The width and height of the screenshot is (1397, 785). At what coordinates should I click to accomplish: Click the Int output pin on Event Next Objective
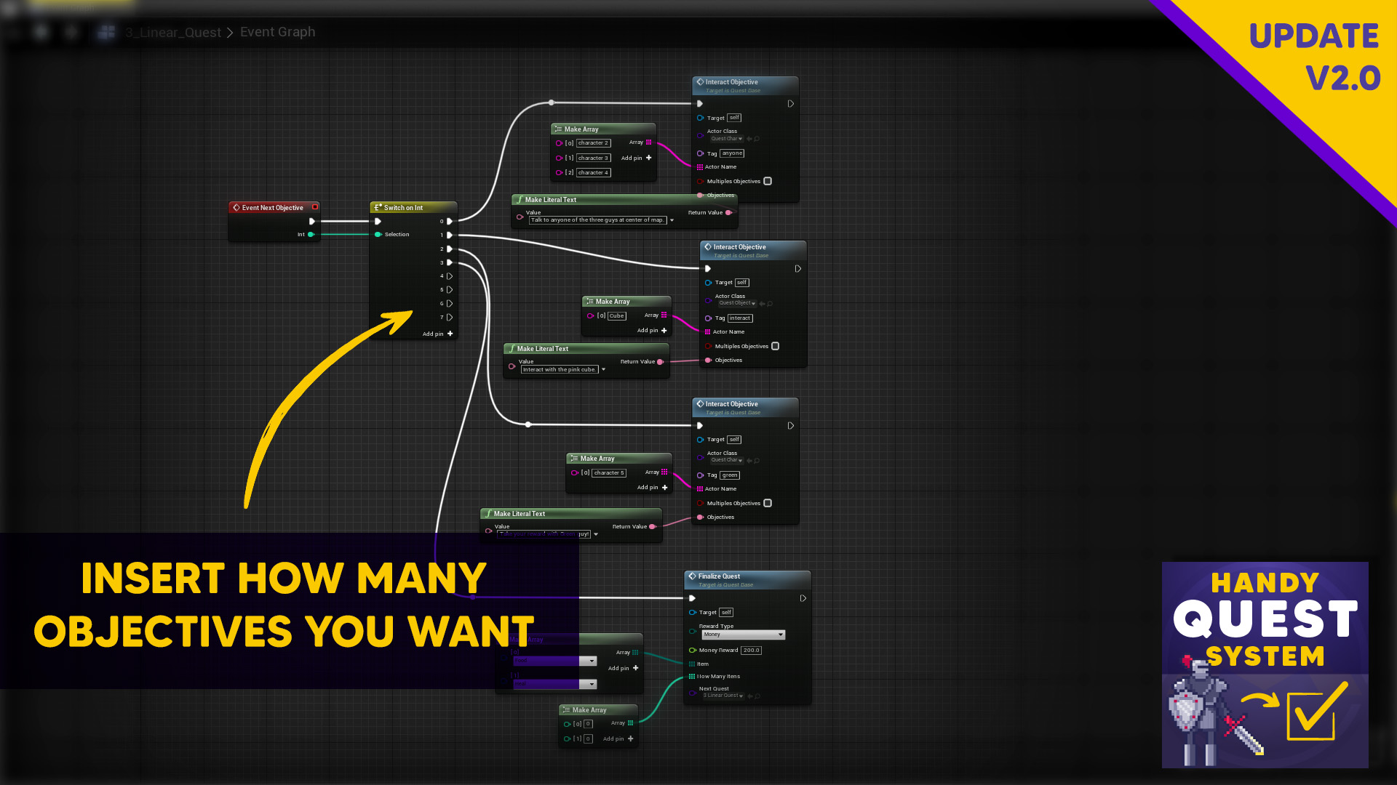(x=311, y=234)
